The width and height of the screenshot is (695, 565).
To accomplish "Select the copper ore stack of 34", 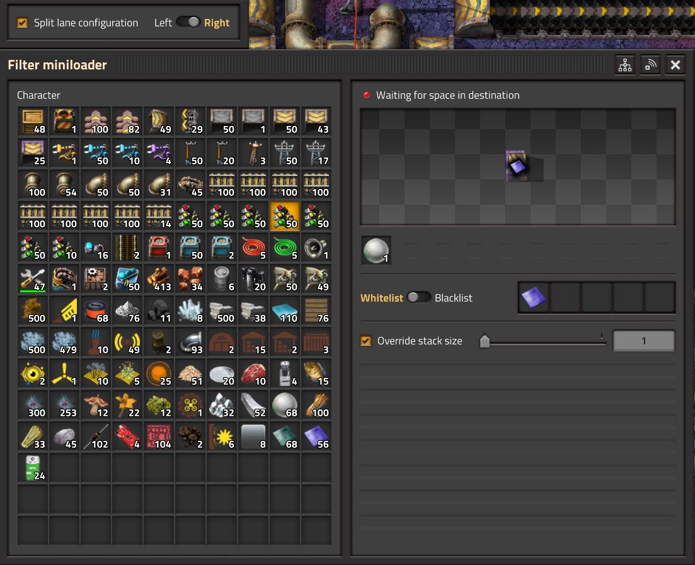I will coord(190,279).
